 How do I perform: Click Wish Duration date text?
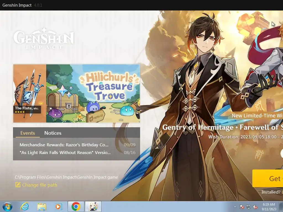pyautogui.click(x=246, y=137)
